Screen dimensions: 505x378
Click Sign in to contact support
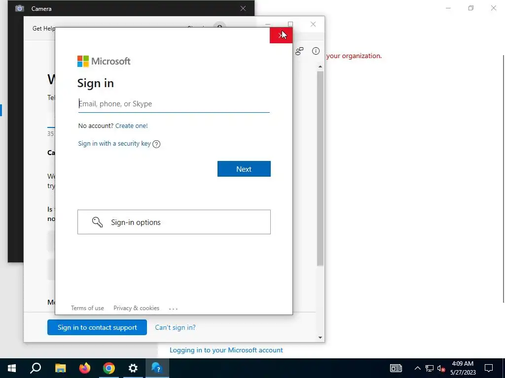[x=97, y=327]
